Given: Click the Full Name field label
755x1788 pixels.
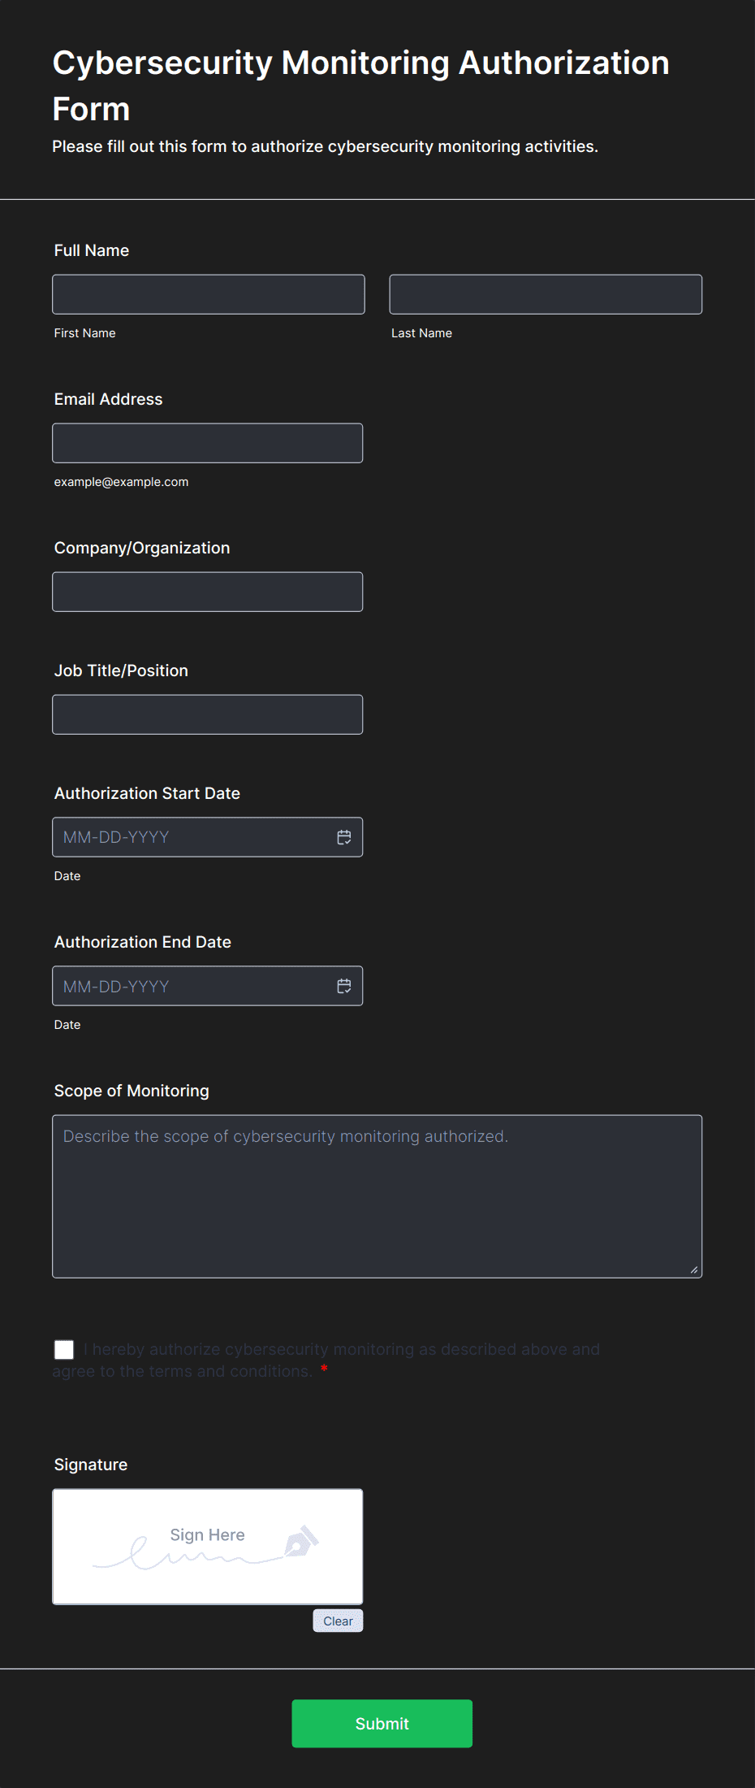Looking at the screenshot, I should tap(92, 250).
